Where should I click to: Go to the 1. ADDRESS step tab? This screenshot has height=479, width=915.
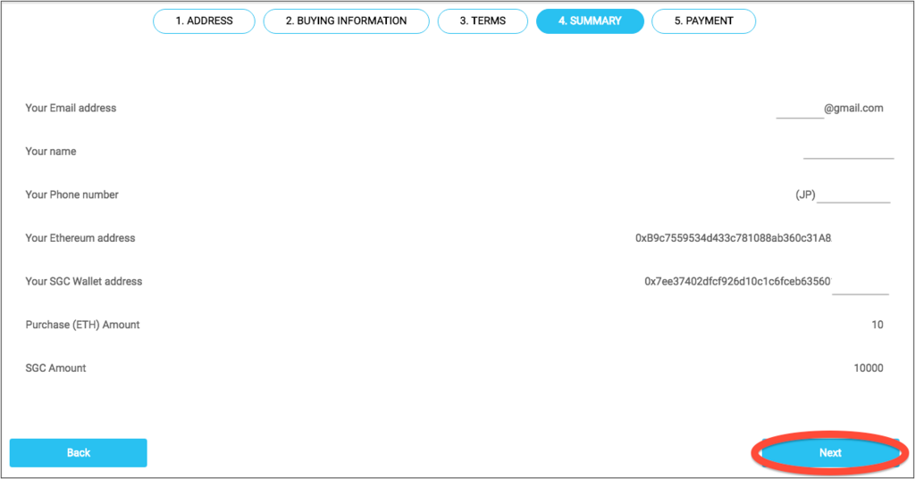point(204,21)
